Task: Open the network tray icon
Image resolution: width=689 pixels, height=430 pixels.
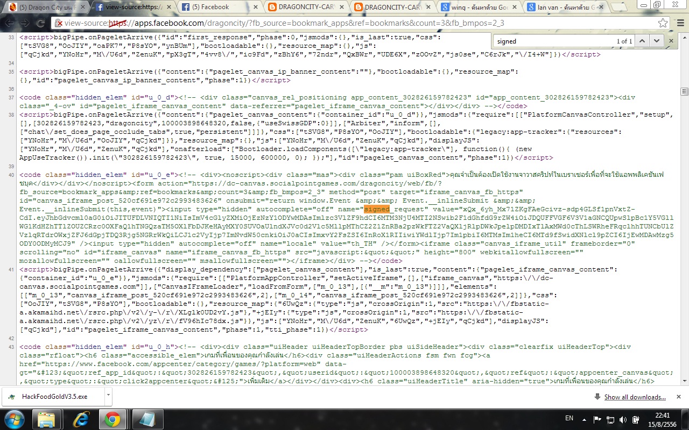Action: tap(611, 419)
